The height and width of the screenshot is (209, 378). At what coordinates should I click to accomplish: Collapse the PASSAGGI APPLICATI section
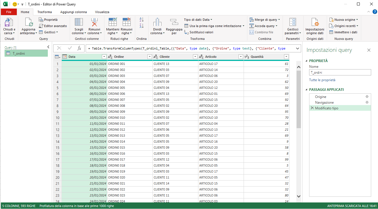coord(307,89)
